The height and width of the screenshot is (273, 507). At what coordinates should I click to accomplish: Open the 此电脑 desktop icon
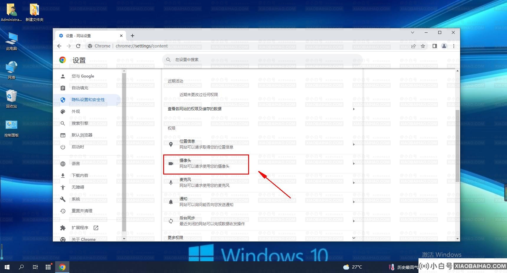tap(12, 41)
